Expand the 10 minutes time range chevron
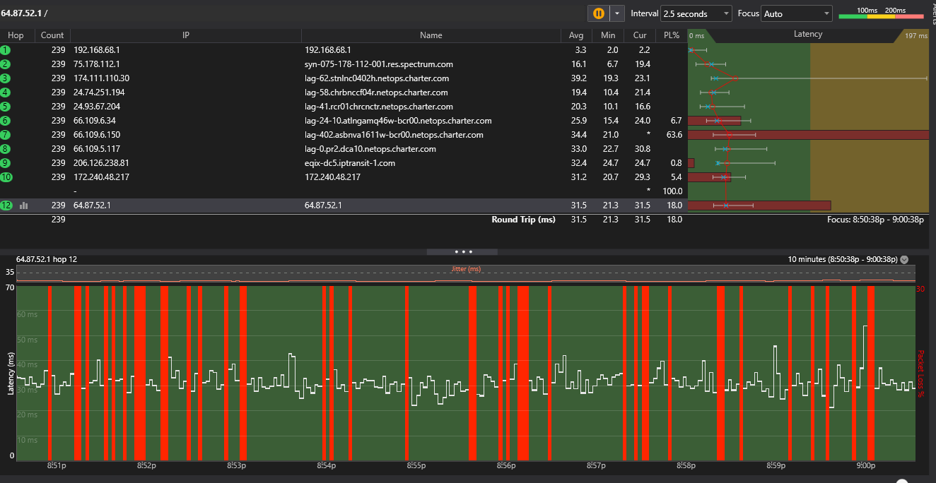Screen dimensions: 936x483 (x=904, y=259)
